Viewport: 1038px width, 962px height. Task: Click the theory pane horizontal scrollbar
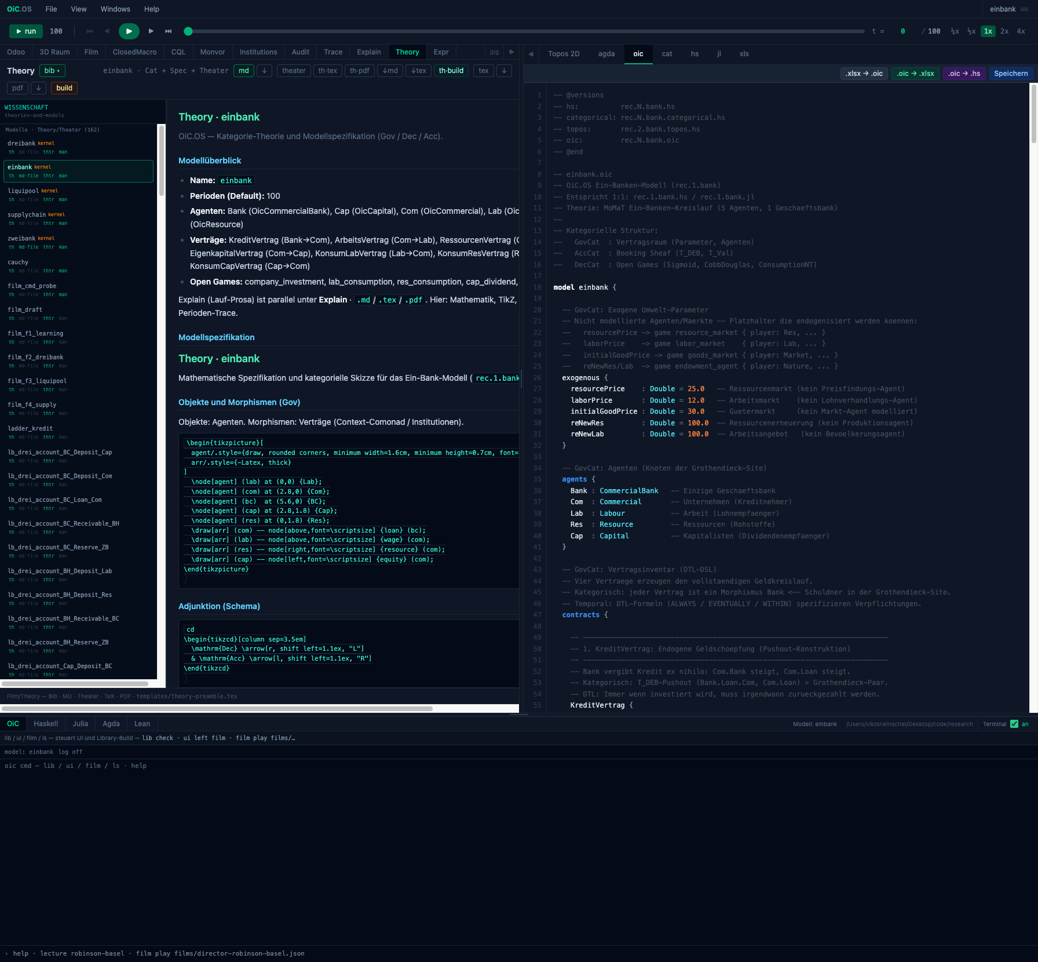coord(217,708)
